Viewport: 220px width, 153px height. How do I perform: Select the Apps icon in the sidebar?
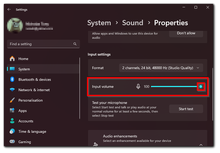[x=12, y=111]
